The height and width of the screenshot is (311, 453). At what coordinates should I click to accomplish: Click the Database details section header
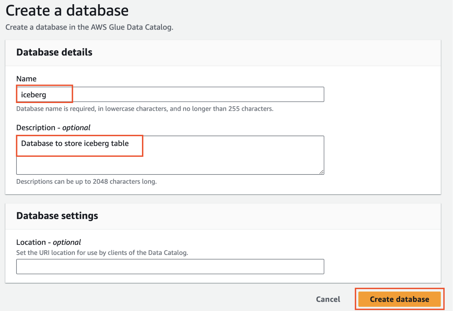click(x=54, y=52)
